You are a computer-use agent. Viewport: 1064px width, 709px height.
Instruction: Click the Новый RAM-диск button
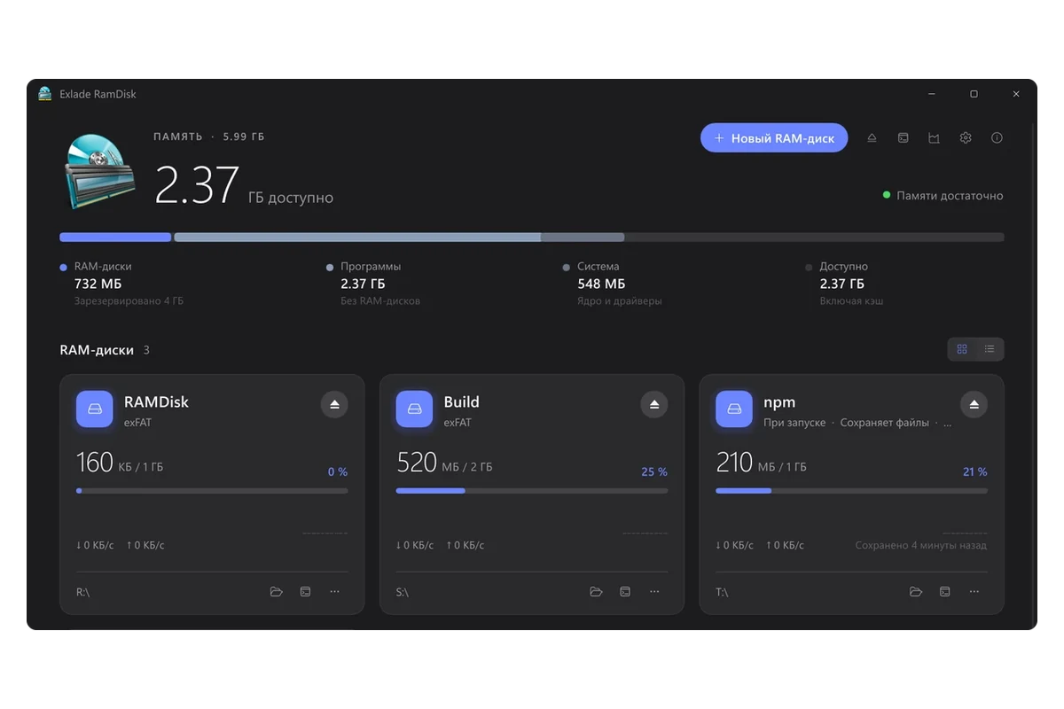[x=774, y=138]
